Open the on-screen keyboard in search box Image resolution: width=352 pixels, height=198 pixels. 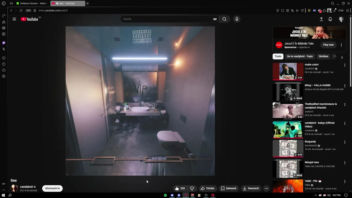215,19
